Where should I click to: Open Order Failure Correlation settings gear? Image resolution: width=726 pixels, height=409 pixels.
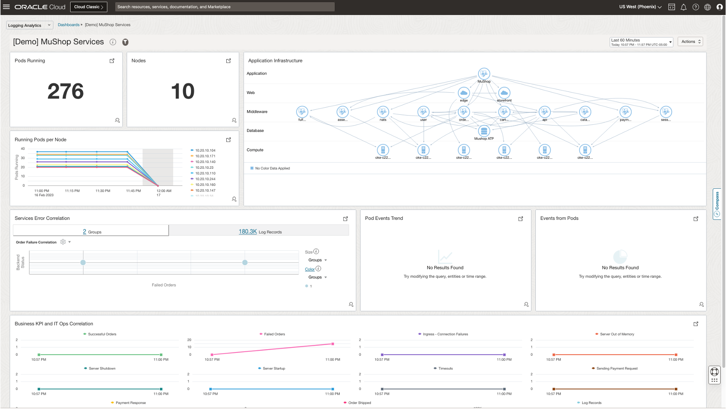tap(63, 242)
